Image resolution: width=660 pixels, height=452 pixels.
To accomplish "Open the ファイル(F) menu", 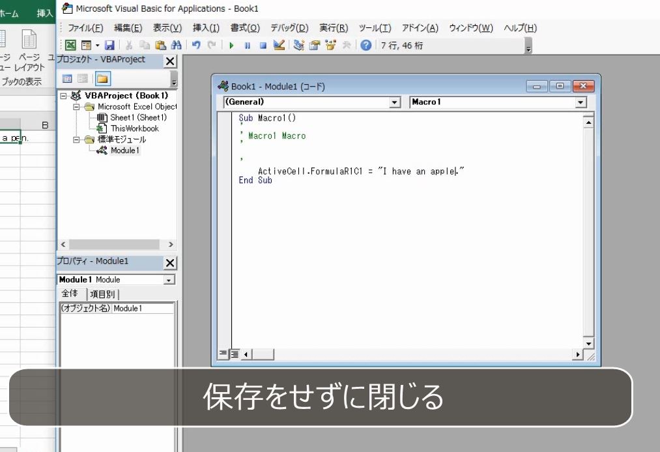I will click(x=85, y=28).
